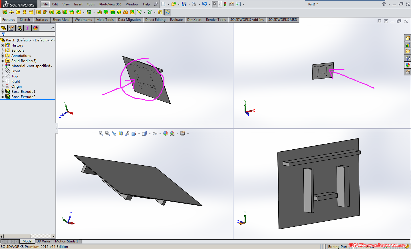Click the Previous View icon

tap(114, 133)
